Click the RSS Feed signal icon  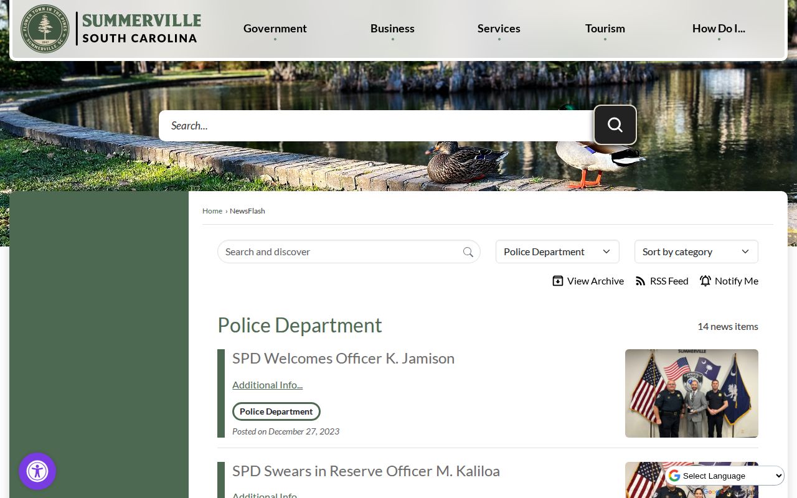(640, 281)
